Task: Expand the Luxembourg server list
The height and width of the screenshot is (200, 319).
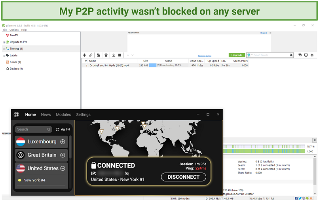Action: coord(63,142)
